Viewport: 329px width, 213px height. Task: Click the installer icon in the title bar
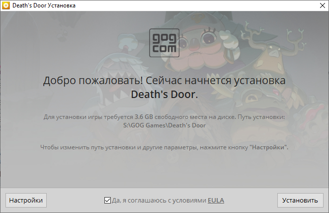6,5
